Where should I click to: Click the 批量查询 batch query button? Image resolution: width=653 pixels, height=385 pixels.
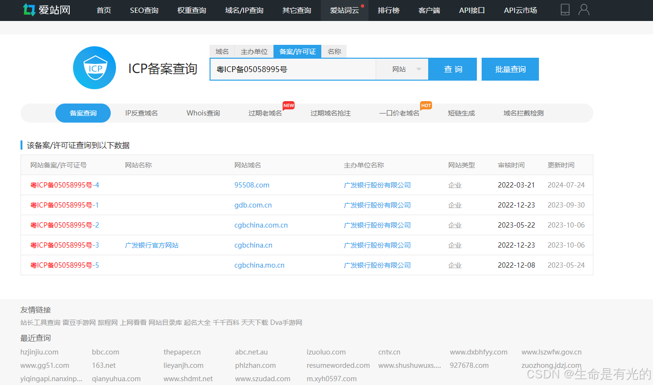[510, 69]
